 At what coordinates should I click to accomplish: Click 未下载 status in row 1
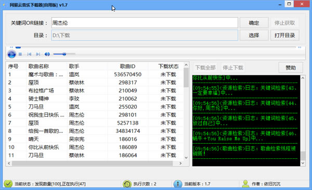168,75
